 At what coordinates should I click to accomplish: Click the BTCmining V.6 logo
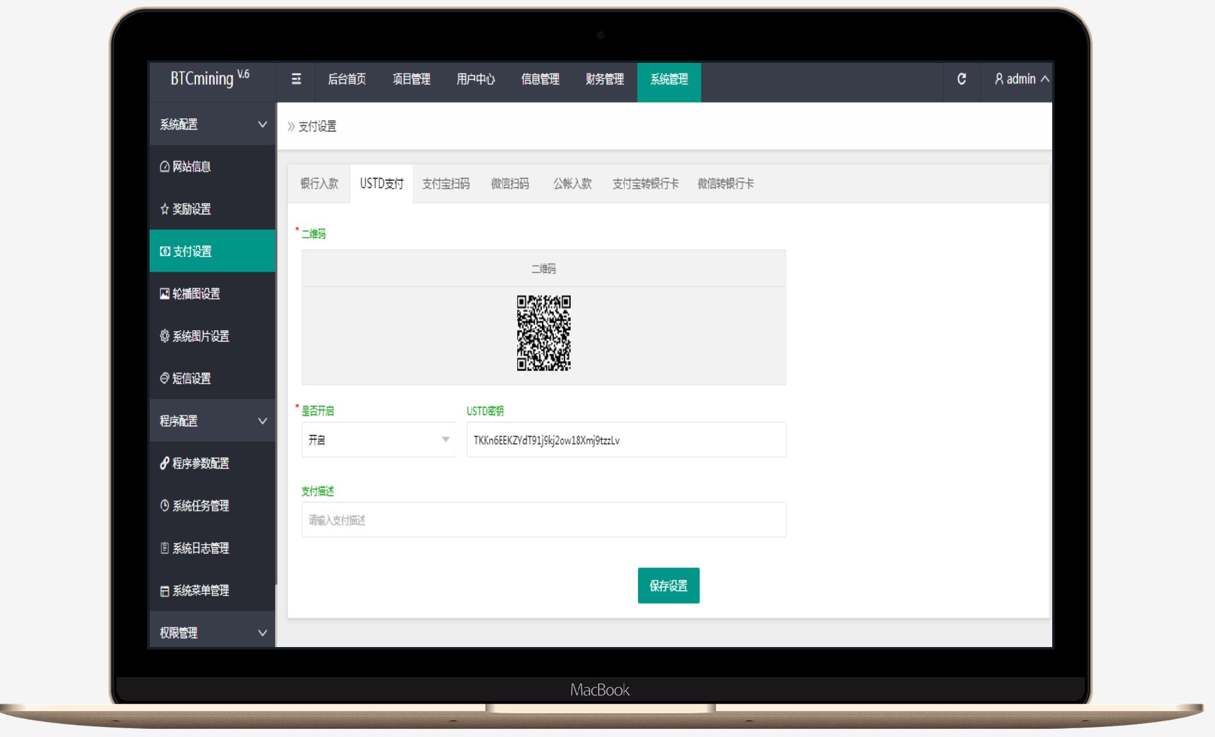click(210, 79)
